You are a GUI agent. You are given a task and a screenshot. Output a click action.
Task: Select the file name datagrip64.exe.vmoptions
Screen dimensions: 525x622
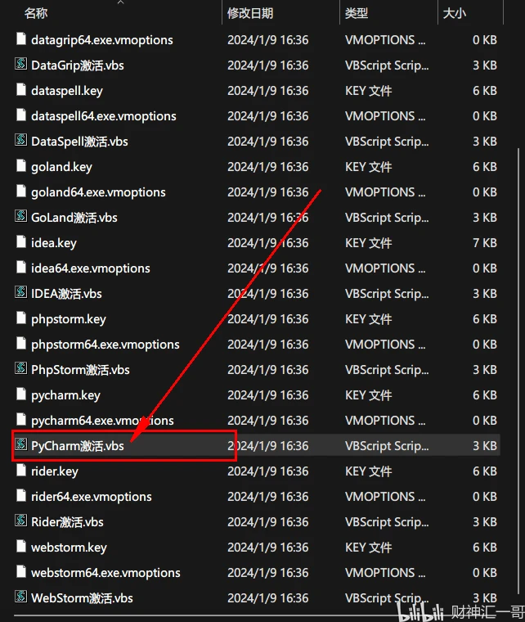(102, 40)
